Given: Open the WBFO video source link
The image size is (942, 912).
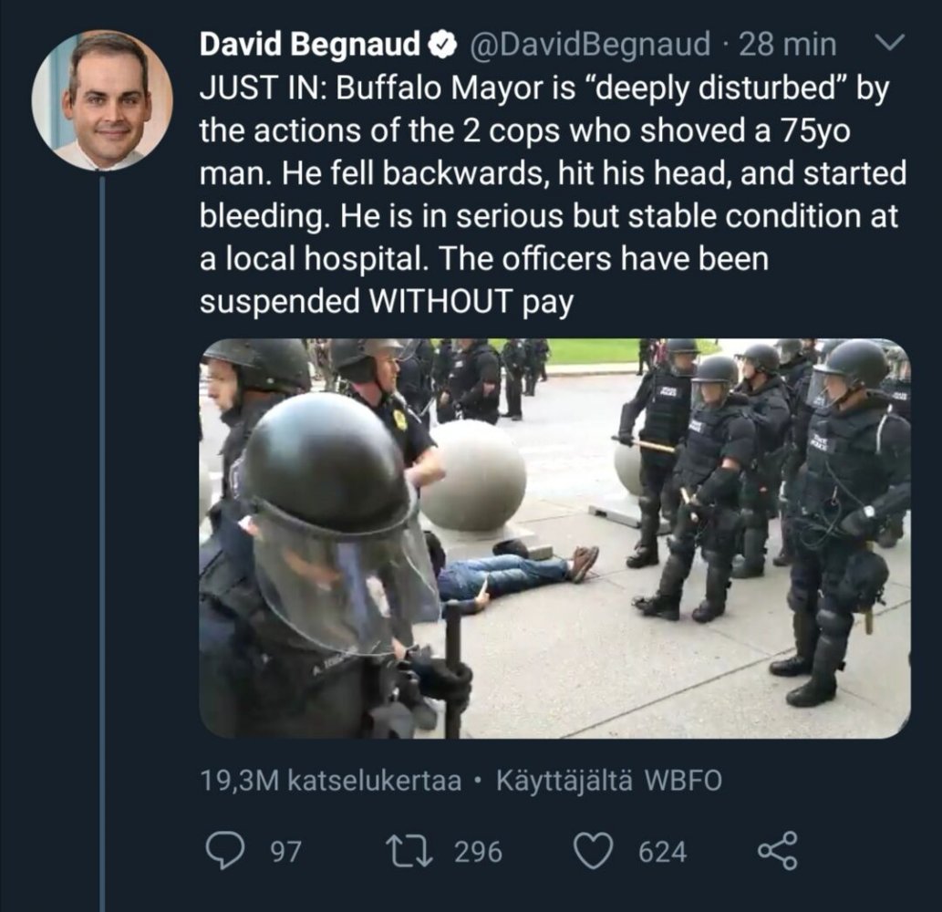Looking at the screenshot, I should tap(682, 781).
